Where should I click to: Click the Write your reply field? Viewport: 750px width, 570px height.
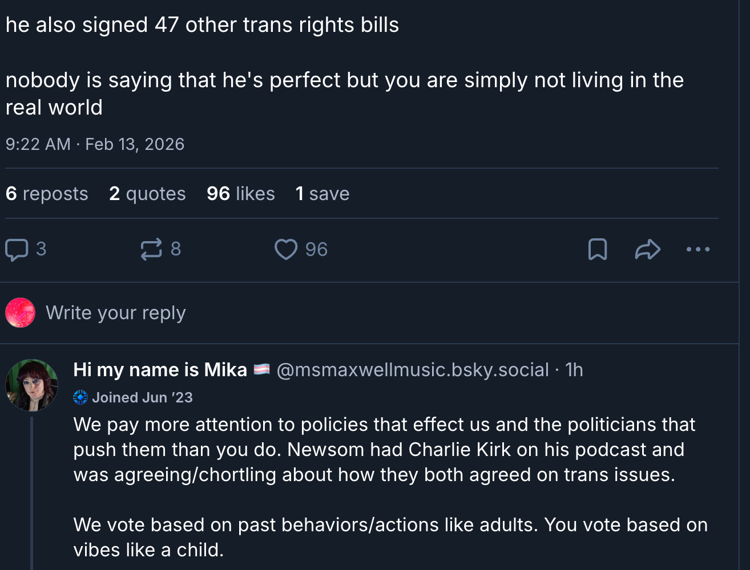tap(116, 313)
